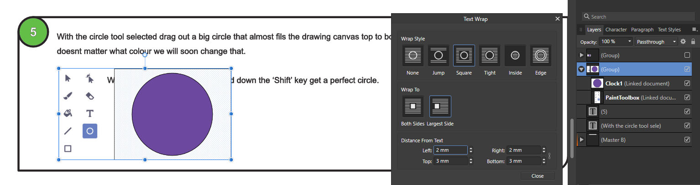
Task: Click the Close button in Text Wrap
Action: (538, 176)
